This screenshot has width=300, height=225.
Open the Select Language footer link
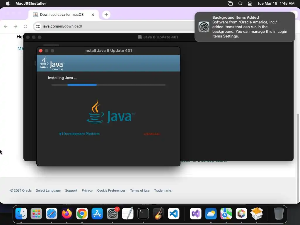point(48,190)
